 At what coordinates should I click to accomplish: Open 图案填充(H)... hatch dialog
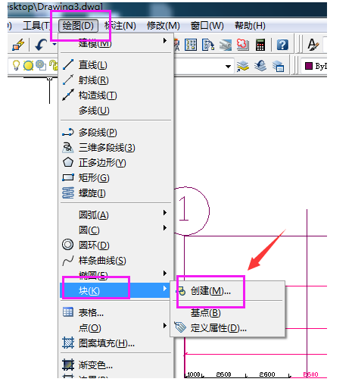coord(116,343)
